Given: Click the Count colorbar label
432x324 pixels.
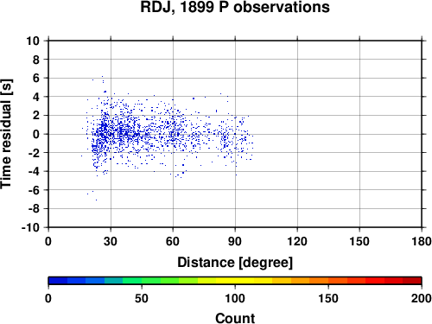Looking at the screenshot, I should [x=235, y=318].
